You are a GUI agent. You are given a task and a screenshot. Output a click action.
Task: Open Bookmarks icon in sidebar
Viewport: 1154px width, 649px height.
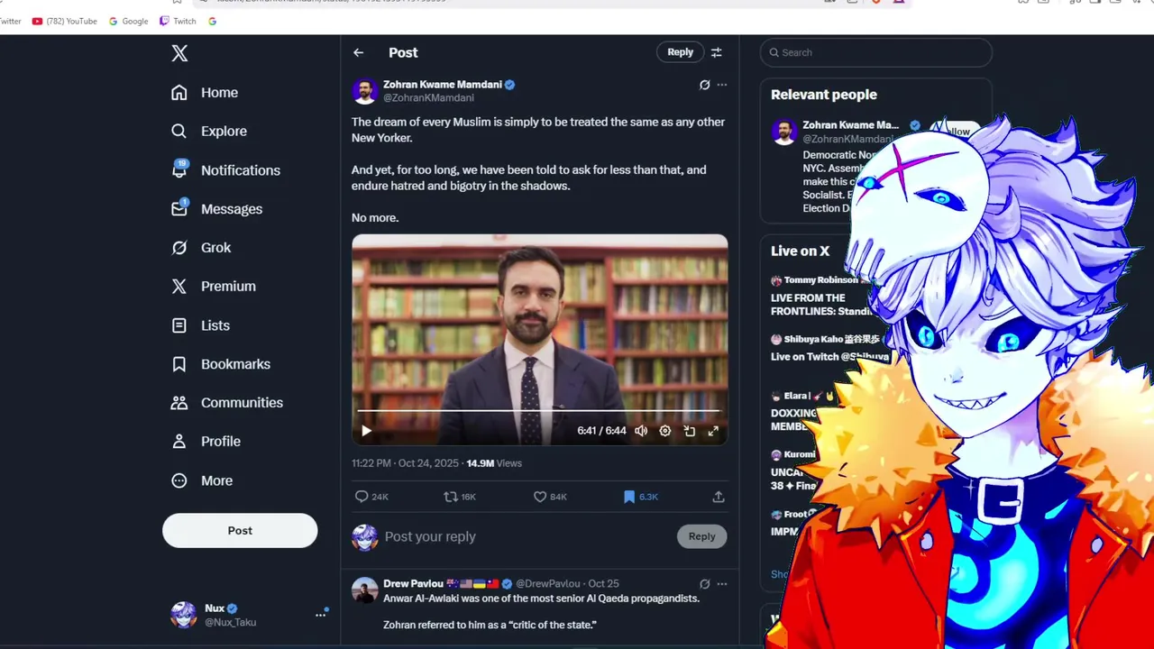coord(179,364)
